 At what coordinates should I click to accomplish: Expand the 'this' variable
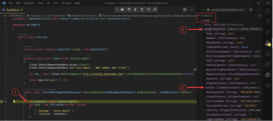[x=202, y=25]
